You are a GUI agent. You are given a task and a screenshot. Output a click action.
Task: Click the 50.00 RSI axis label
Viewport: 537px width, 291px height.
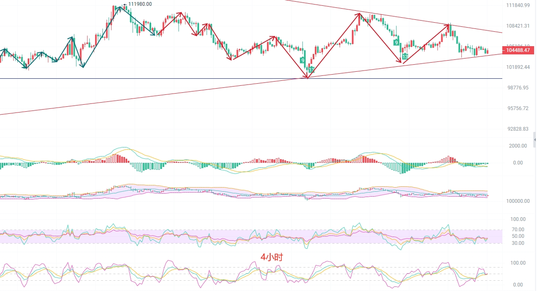coord(518,236)
